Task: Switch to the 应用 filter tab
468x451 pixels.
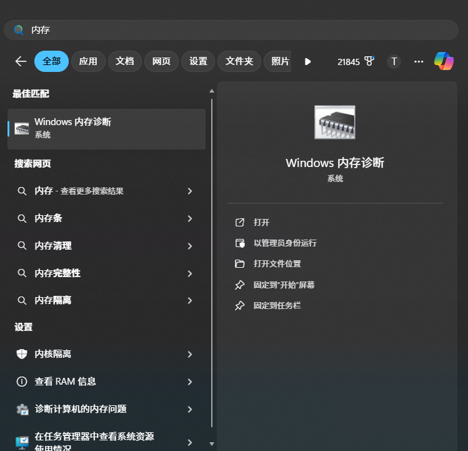Action: click(88, 61)
